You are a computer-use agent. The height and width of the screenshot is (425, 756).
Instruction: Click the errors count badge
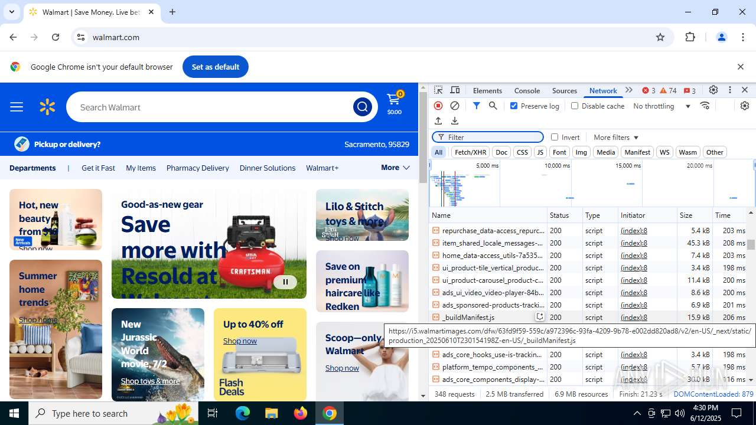[649, 90]
